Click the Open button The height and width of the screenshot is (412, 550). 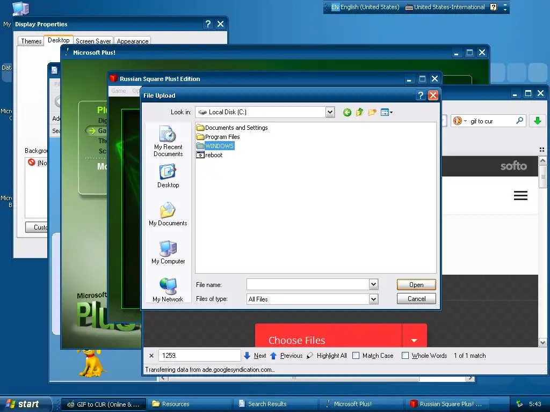(416, 284)
